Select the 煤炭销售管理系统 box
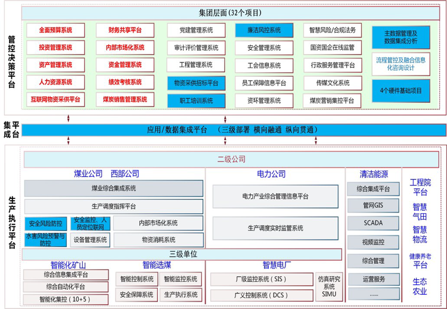447x309 pixels. pyautogui.click(x=125, y=99)
